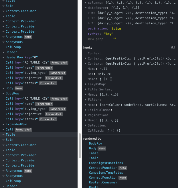Expand the Pagination hook
Screen dimensions: 178x188
click(86, 115)
